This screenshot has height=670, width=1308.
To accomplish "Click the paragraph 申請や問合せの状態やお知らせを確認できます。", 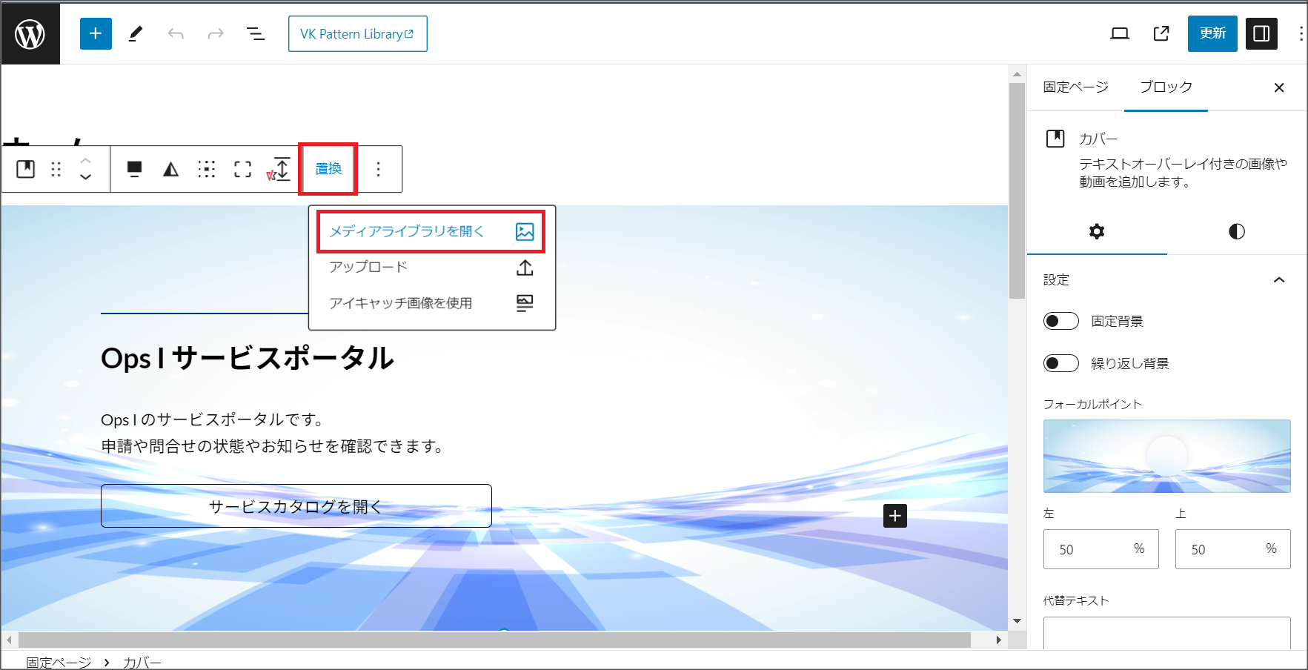I will (x=272, y=446).
